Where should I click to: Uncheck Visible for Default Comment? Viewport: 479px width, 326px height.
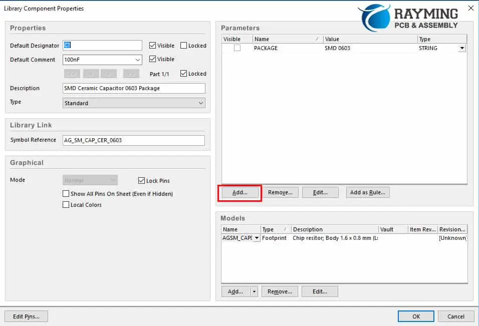[x=153, y=59]
